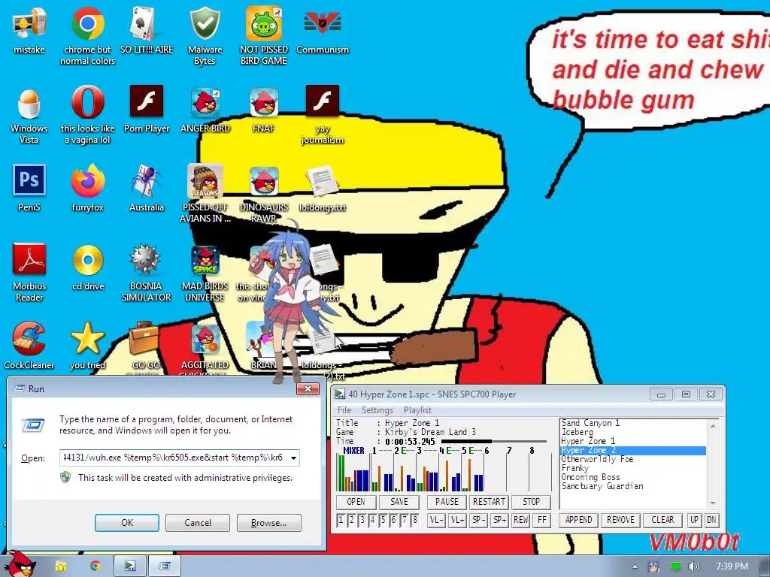Viewport: 770px width, 577px height.
Task: Click the REW rewind button
Action: [x=520, y=520]
